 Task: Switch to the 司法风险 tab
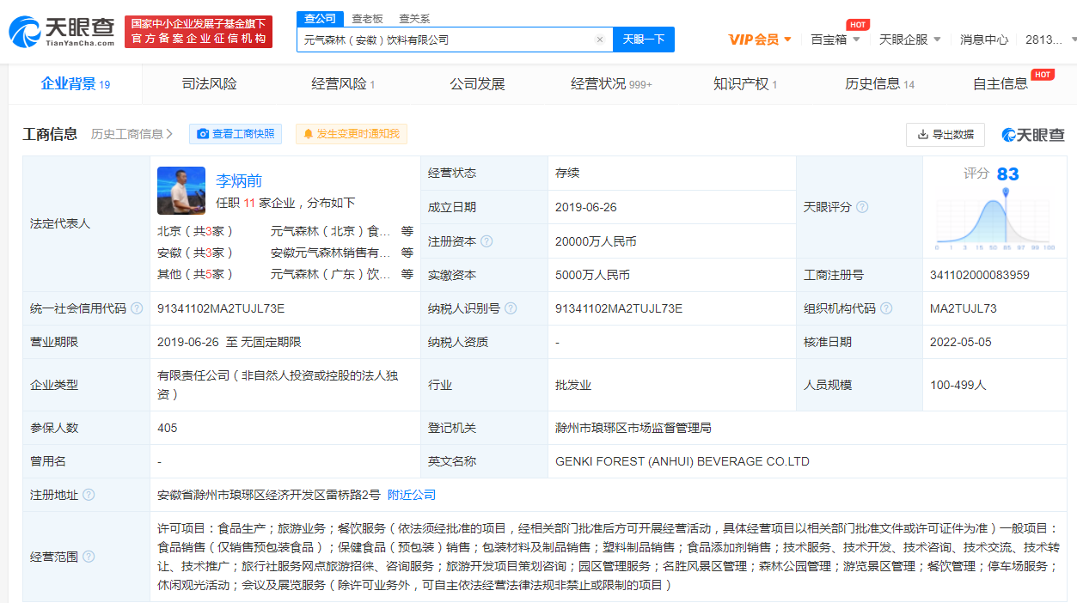click(209, 83)
